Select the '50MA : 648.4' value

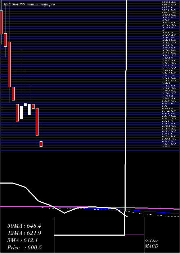click(x=24, y=226)
